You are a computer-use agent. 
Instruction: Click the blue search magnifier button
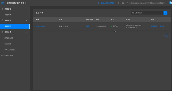[x=165, y=13]
